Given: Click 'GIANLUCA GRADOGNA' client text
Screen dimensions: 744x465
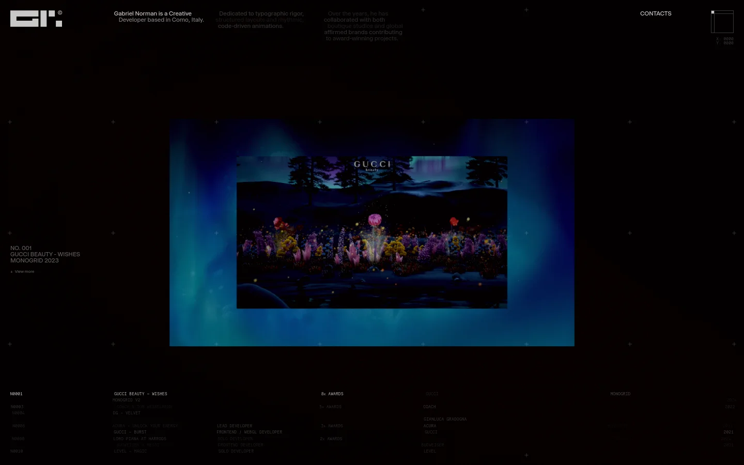Looking at the screenshot, I should coord(445,419).
